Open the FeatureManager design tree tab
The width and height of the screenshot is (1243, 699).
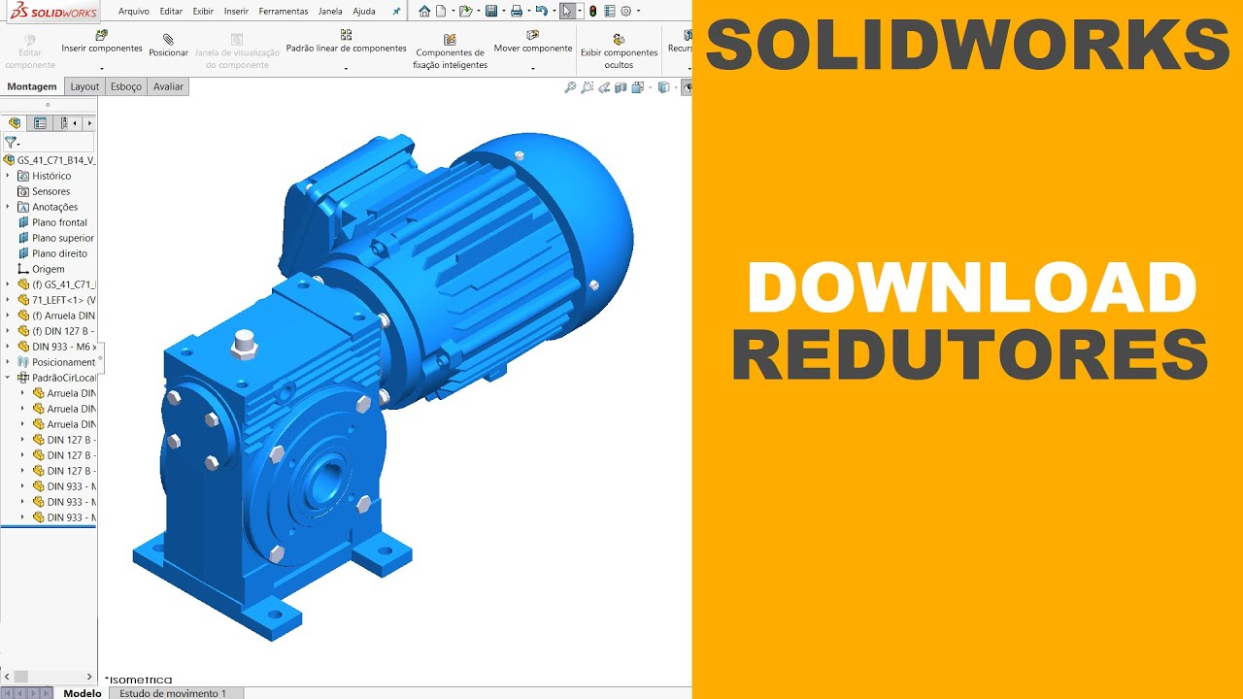tap(15, 123)
